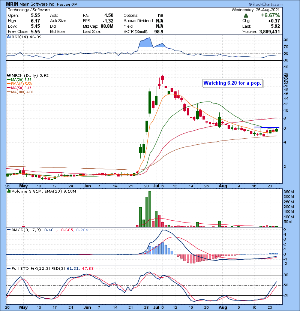Viewport: 300px width, 311px height.
Task: Select the stochastic %D value 47.88
Action: coord(88,269)
